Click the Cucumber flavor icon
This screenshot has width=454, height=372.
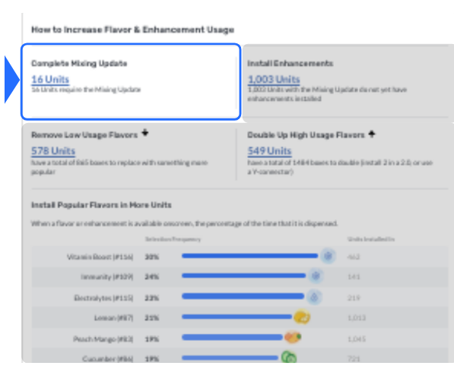point(289,358)
